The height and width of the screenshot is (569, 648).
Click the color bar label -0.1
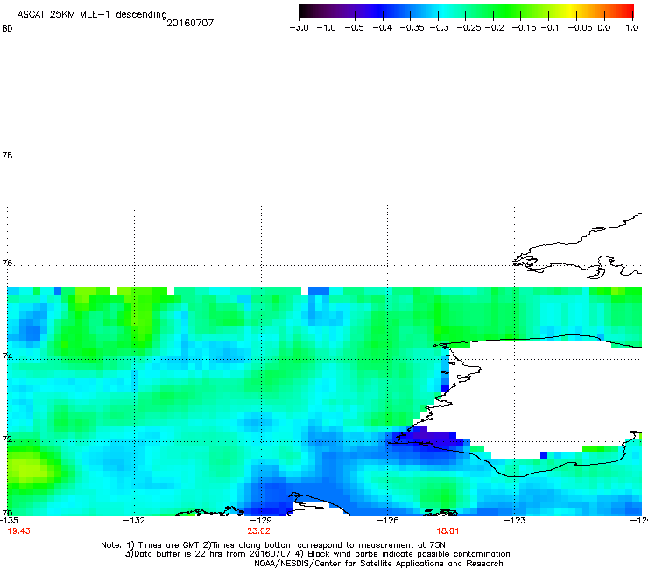[x=549, y=28]
